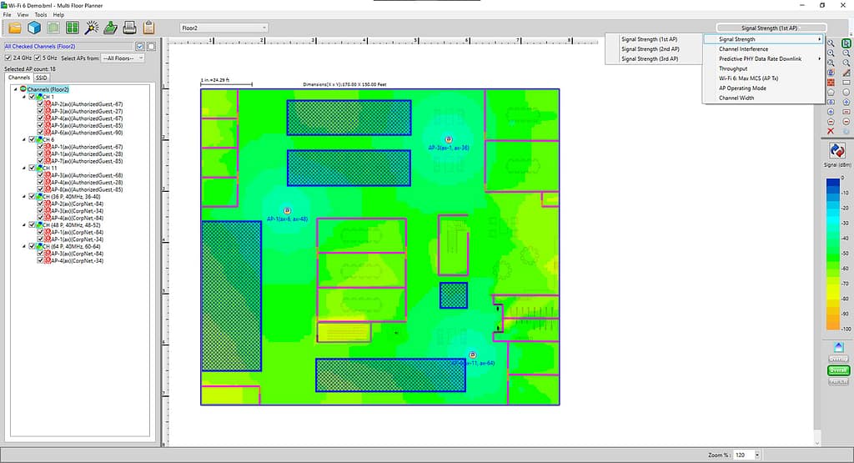Click the printer icon in toolbar
This screenshot has width=854, height=463.
[130, 28]
